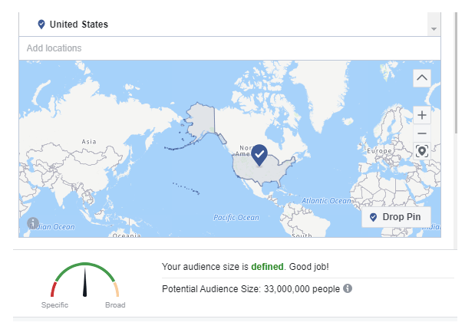Click the map info icon near Indian Ocean
475x329 pixels.
point(33,223)
